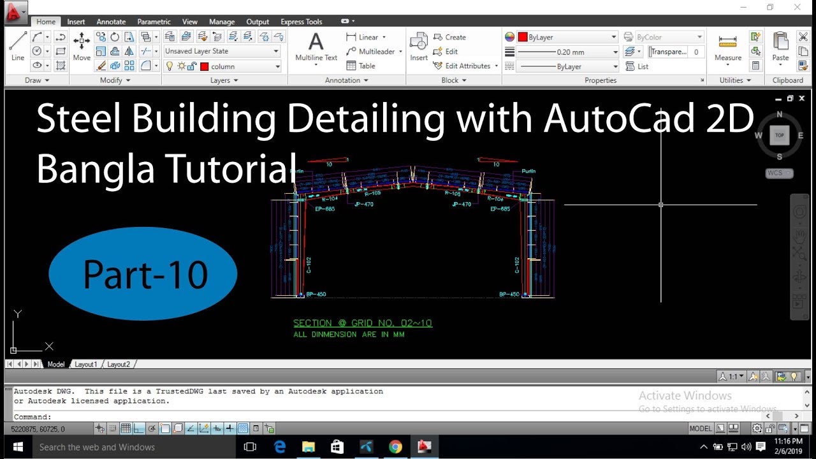
Task: Click the Multiline Text tool
Action: pos(316,47)
